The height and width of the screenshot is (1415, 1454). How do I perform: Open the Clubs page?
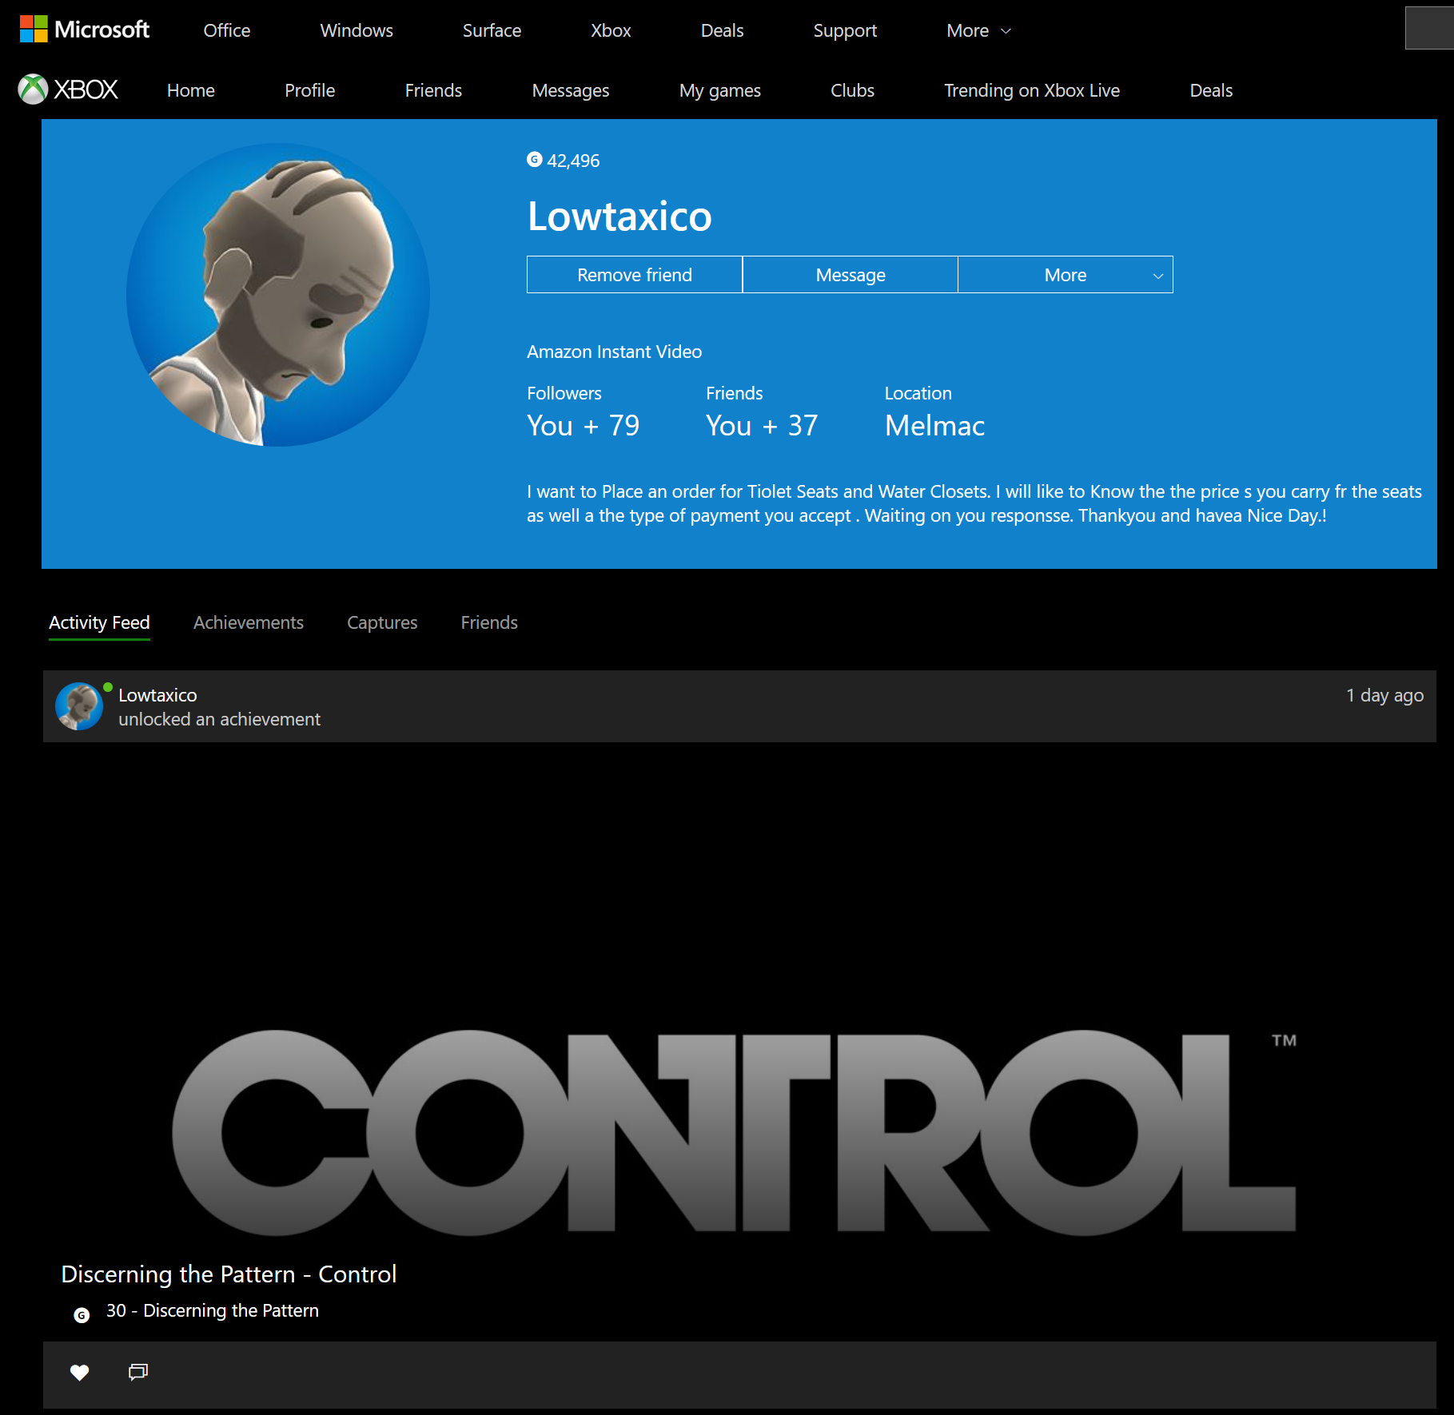[852, 90]
